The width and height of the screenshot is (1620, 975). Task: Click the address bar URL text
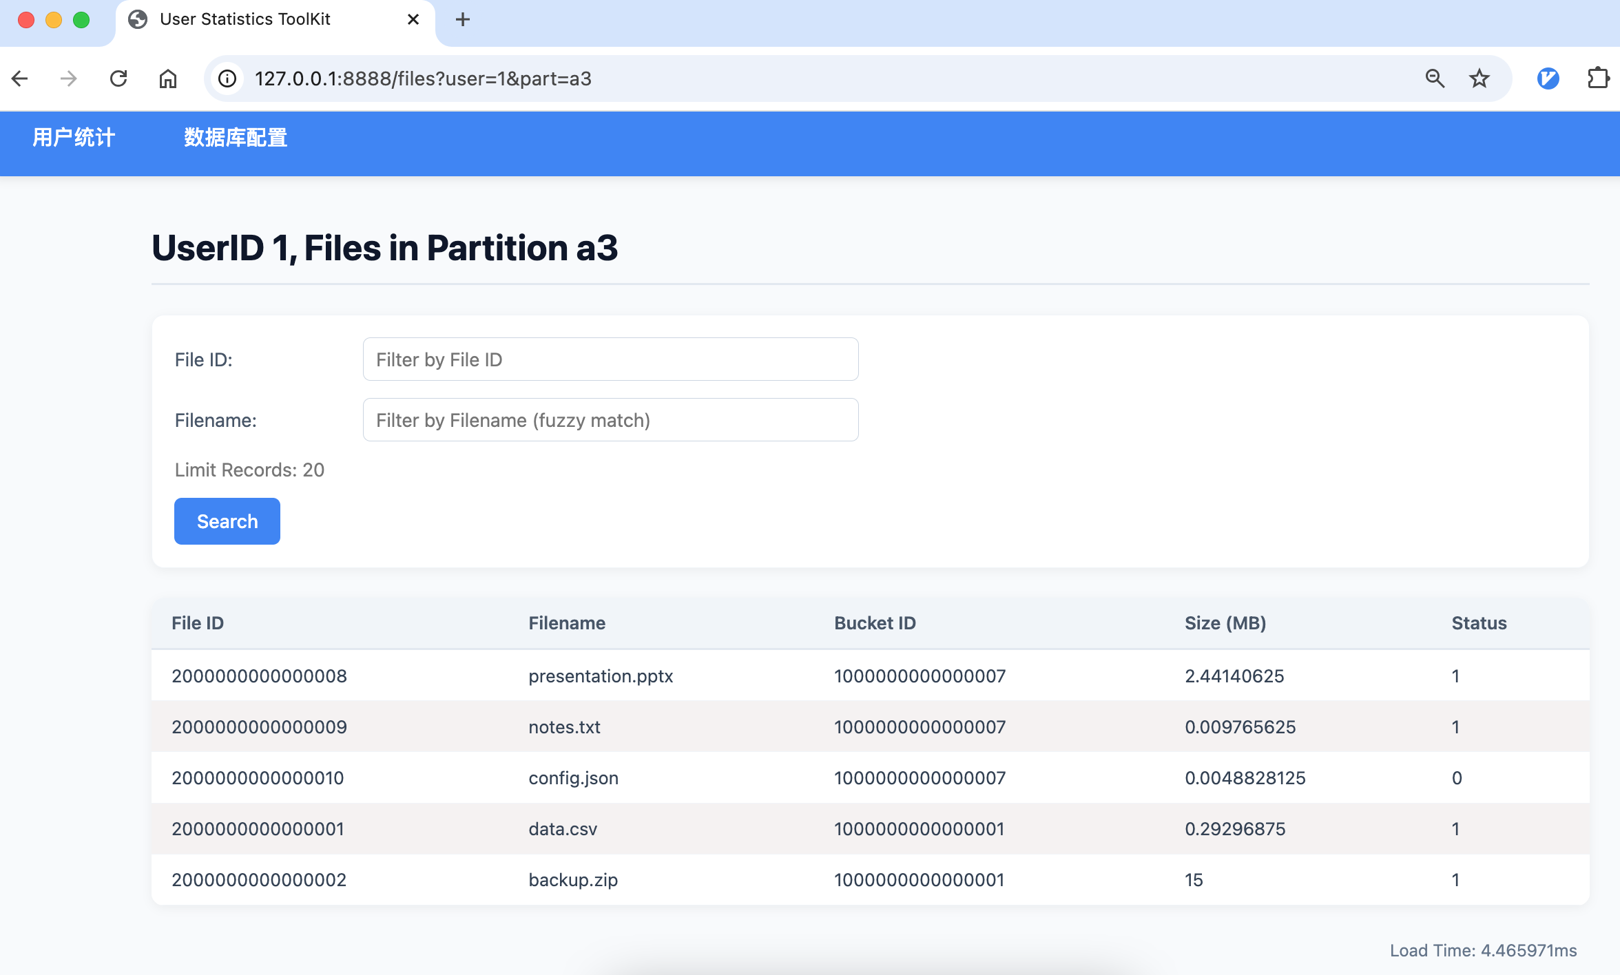tap(423, 78)
